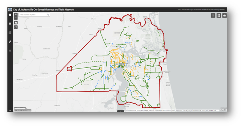
Task: Open the paw-shaped widget in sidebar
Action: (10, 51)
